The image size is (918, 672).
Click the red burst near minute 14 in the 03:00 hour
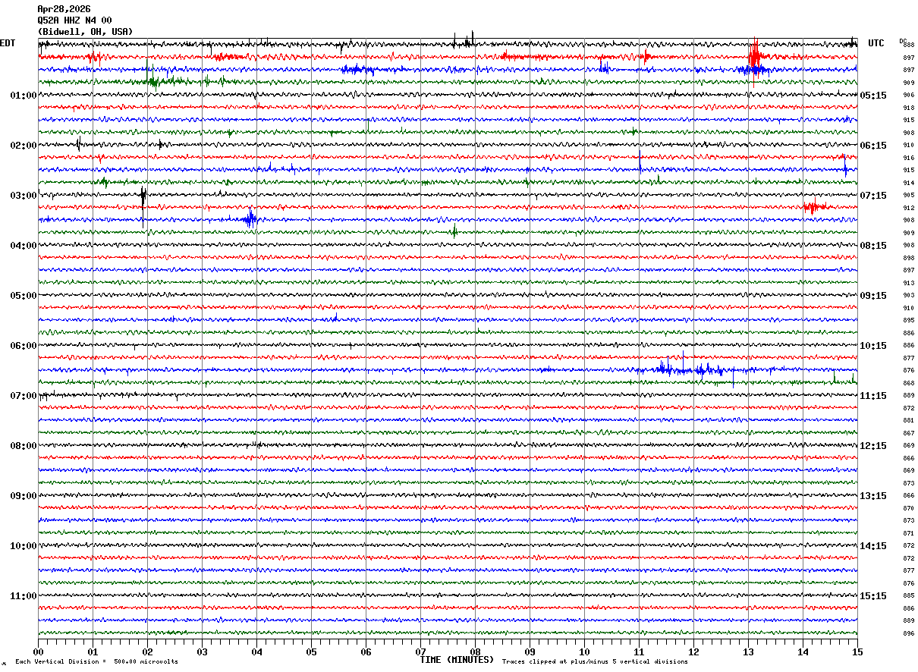pyautogui.click(x=815, y=206)
